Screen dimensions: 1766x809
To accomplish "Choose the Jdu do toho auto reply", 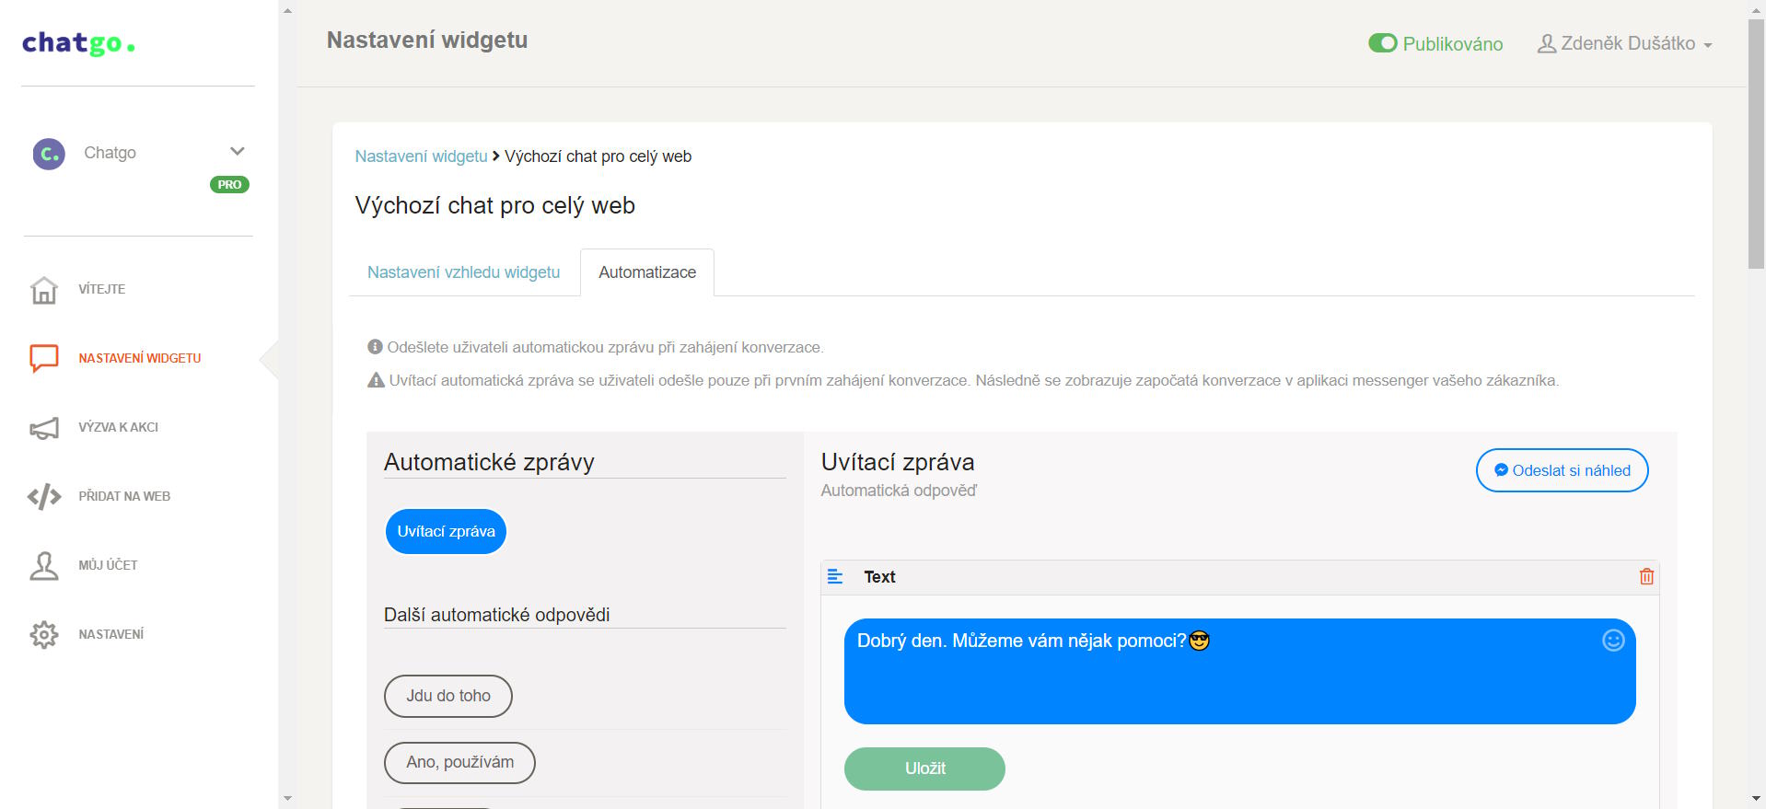I will click(448, 696).
